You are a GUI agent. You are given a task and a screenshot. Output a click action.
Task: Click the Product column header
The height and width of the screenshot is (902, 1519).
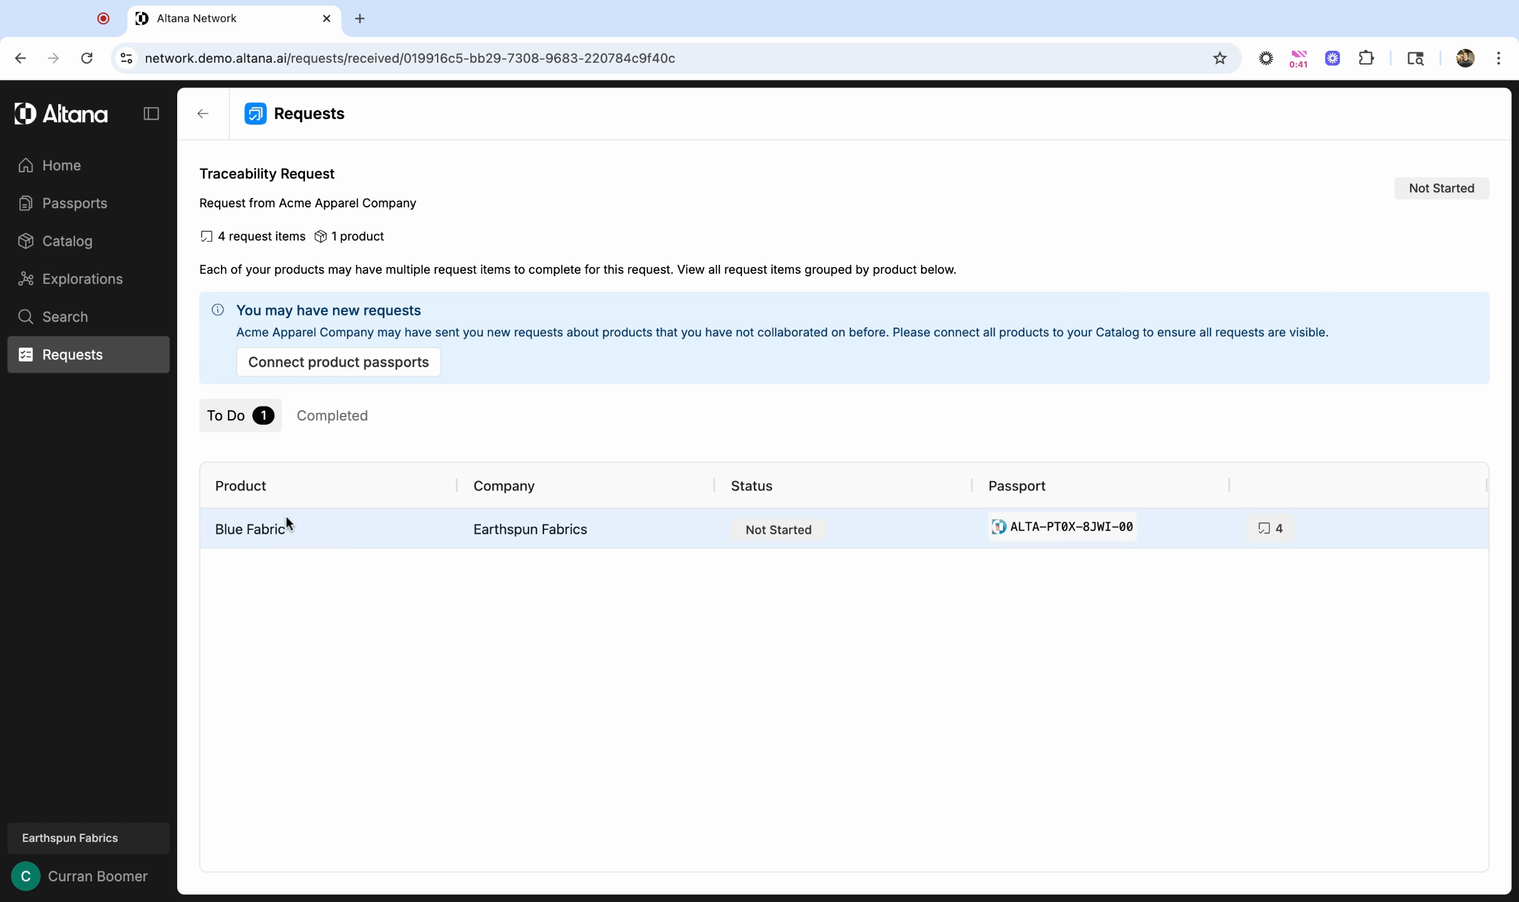(x=240, y=486)
